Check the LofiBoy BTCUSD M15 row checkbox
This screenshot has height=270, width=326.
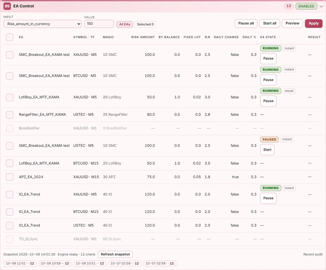tap(10, 163)
